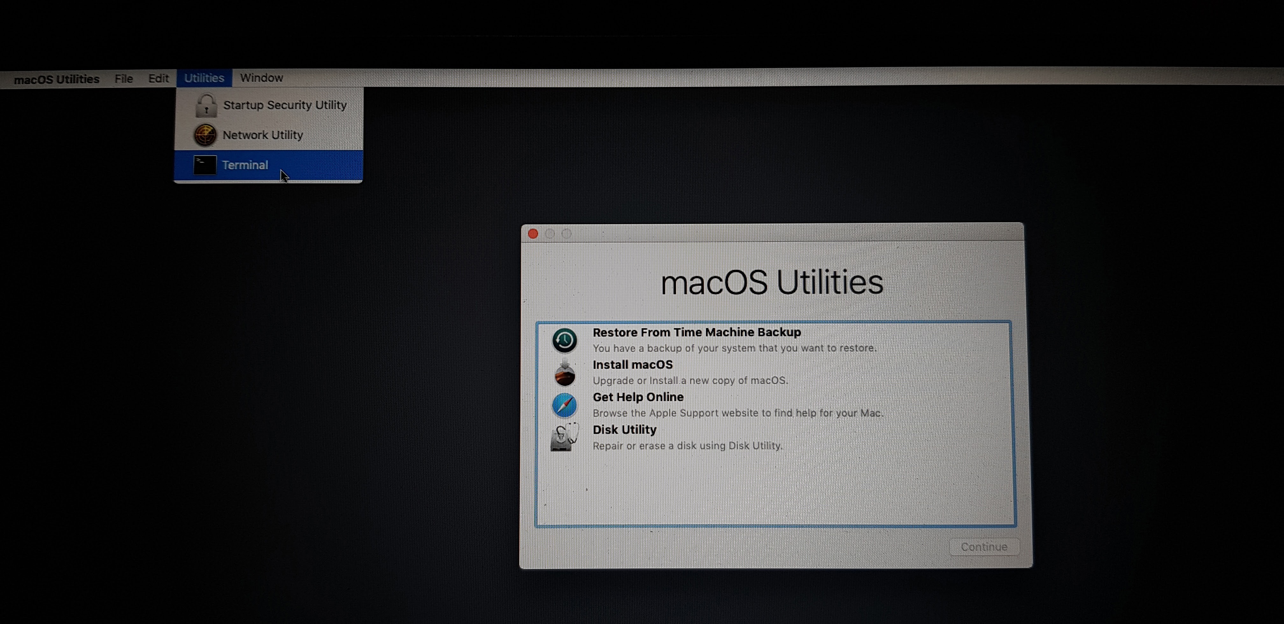This screenshot has height=624, width=1284.
Task: Choose Network Utility from the dropdown
Action: (x=269, y=135)
